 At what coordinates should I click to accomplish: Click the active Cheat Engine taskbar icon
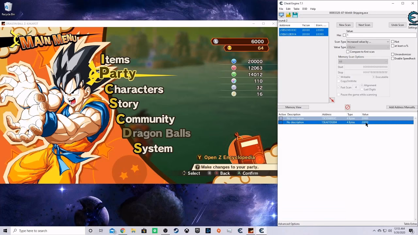coord(261,231)
